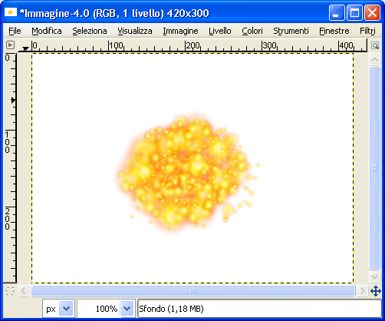This screenshot has width=385, height=321.
Task: Toggle zoom-on-resize magnifier icon
Action: tap(375, 45)
